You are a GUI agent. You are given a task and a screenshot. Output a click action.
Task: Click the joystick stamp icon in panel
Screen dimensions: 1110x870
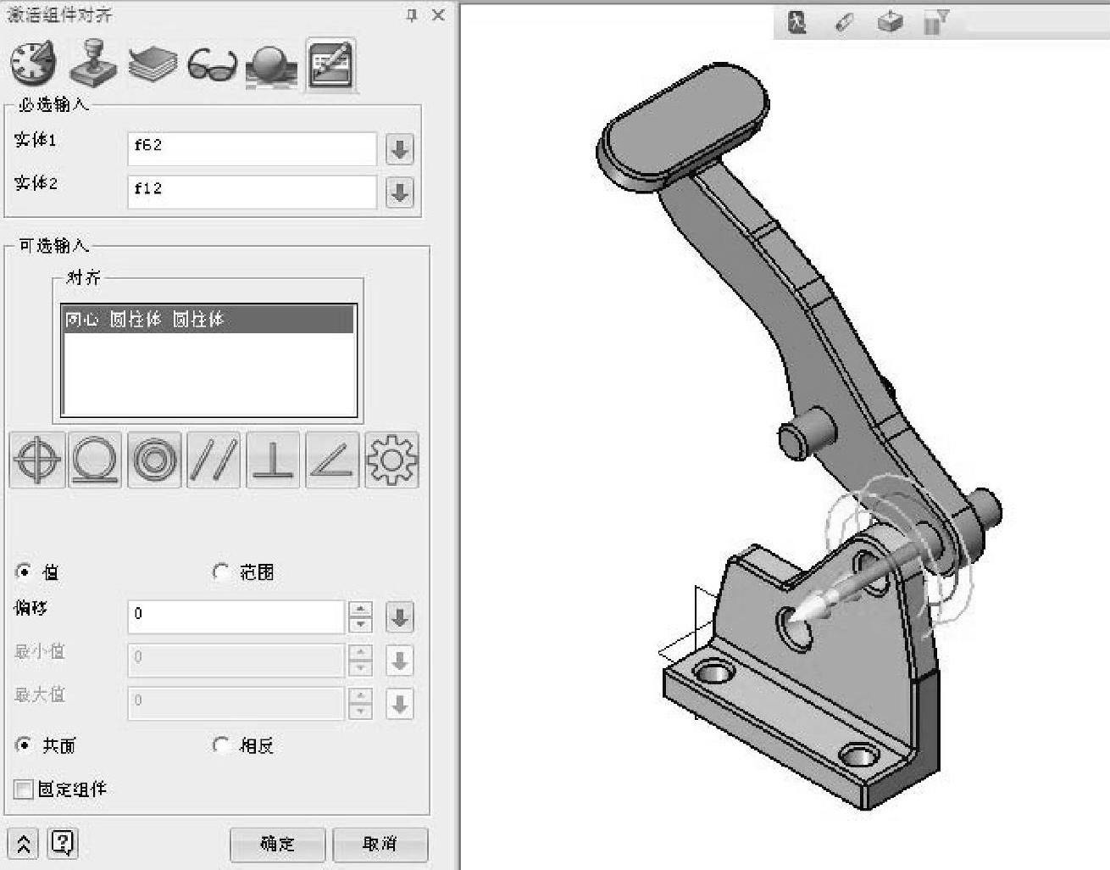tap(92, 63)
